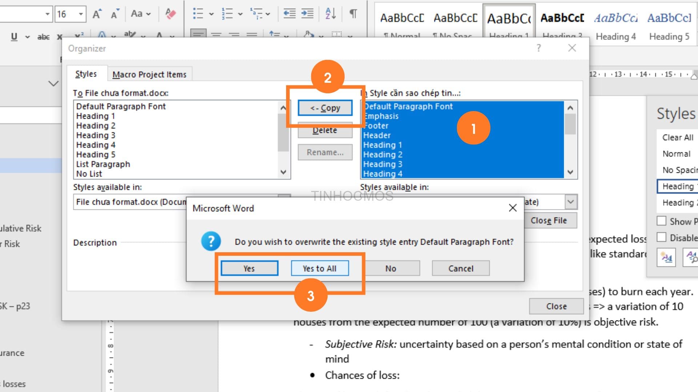Open the Change Case menu
The image size is (698, 392).
click(x=140, y=14)
